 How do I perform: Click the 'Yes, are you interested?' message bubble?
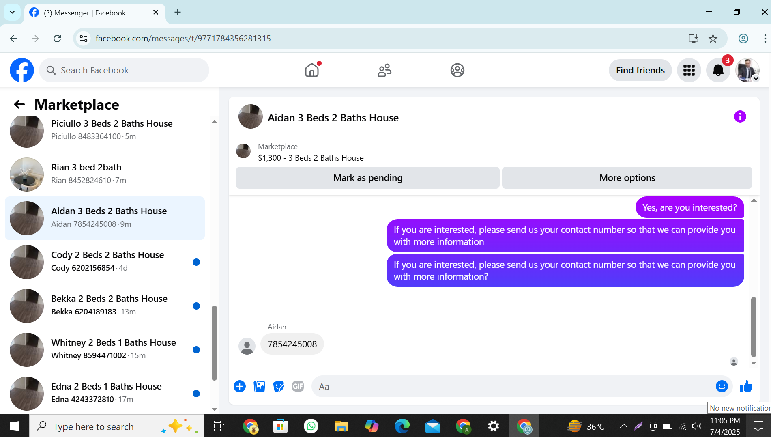point(689,207)
